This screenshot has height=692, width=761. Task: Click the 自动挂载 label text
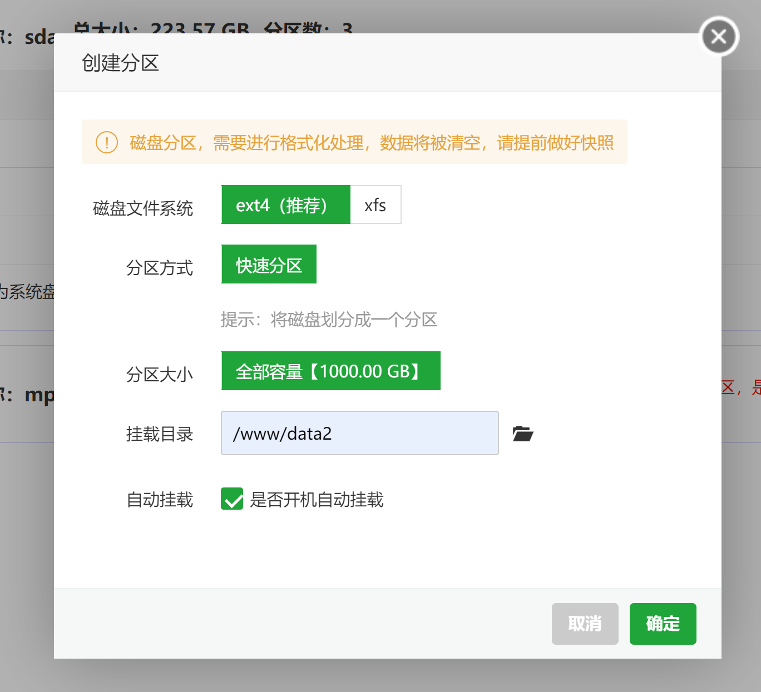[x=160, y=500]
